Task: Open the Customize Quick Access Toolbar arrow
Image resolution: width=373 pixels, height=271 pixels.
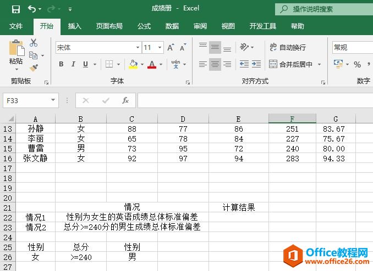Action: tap(70, 9)
